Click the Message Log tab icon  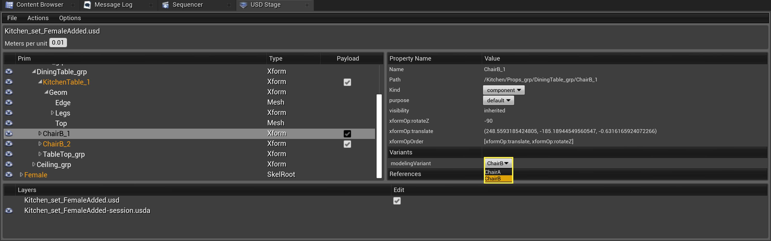pos(87,5)
